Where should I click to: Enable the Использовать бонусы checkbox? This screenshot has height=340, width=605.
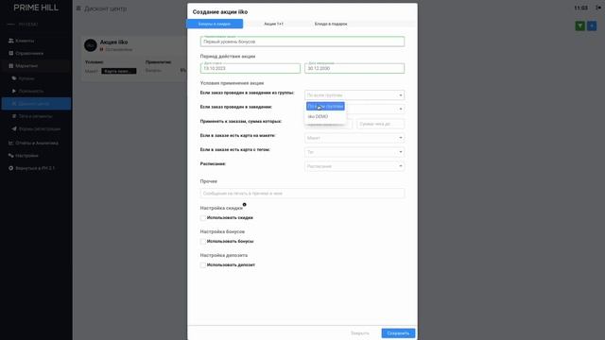203,242
